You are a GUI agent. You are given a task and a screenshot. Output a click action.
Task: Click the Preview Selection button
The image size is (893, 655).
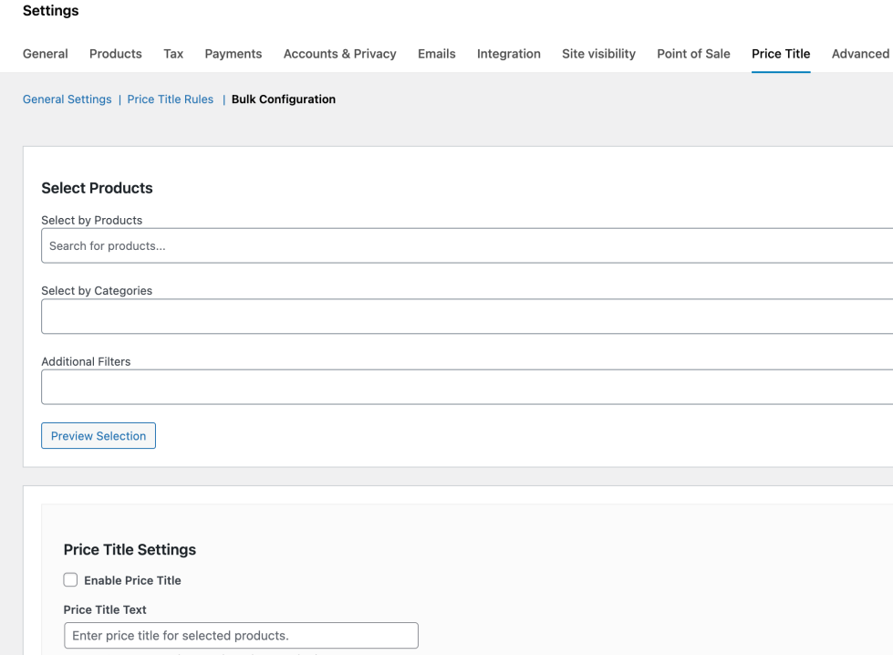pos(98,435)
